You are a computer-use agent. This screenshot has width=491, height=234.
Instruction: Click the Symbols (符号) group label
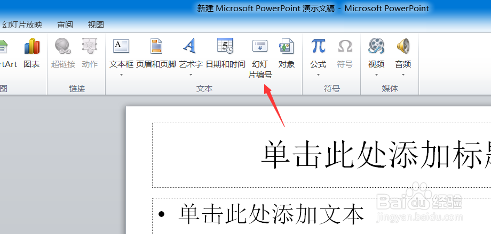331,89
